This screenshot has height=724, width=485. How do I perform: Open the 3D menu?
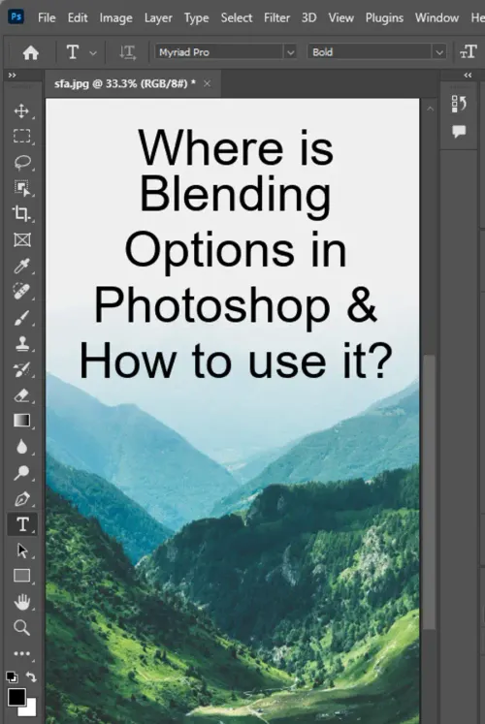point(309,18)
